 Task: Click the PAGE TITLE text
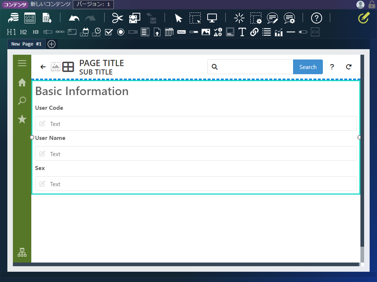102,63
